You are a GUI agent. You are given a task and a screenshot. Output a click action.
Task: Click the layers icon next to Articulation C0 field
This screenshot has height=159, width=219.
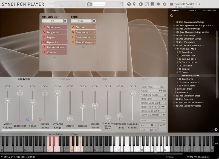(65, 21)
